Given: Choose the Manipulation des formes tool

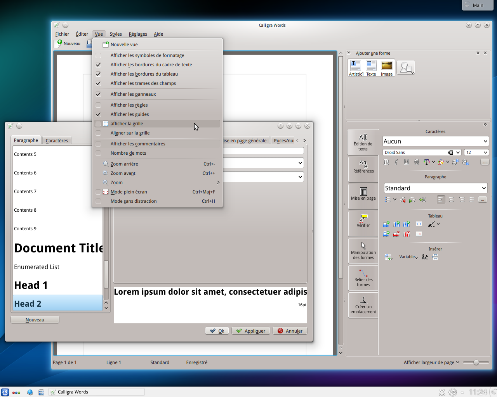Looking at the screenshot, I should click(363, 251).
